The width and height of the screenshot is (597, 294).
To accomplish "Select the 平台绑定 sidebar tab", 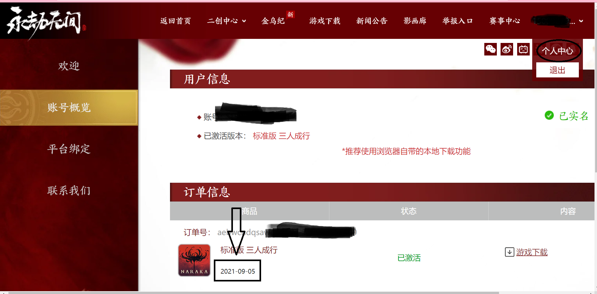I will pos(69,149).
